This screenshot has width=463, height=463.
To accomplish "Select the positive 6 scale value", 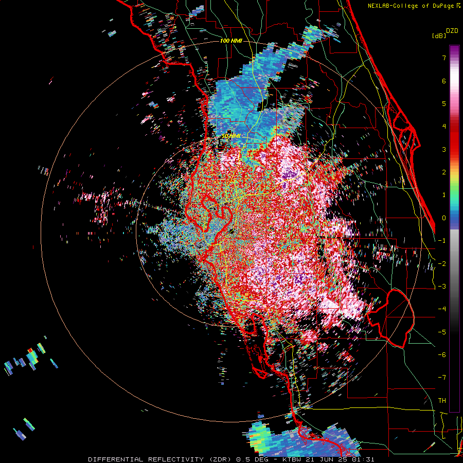I will tap(444, 81).
